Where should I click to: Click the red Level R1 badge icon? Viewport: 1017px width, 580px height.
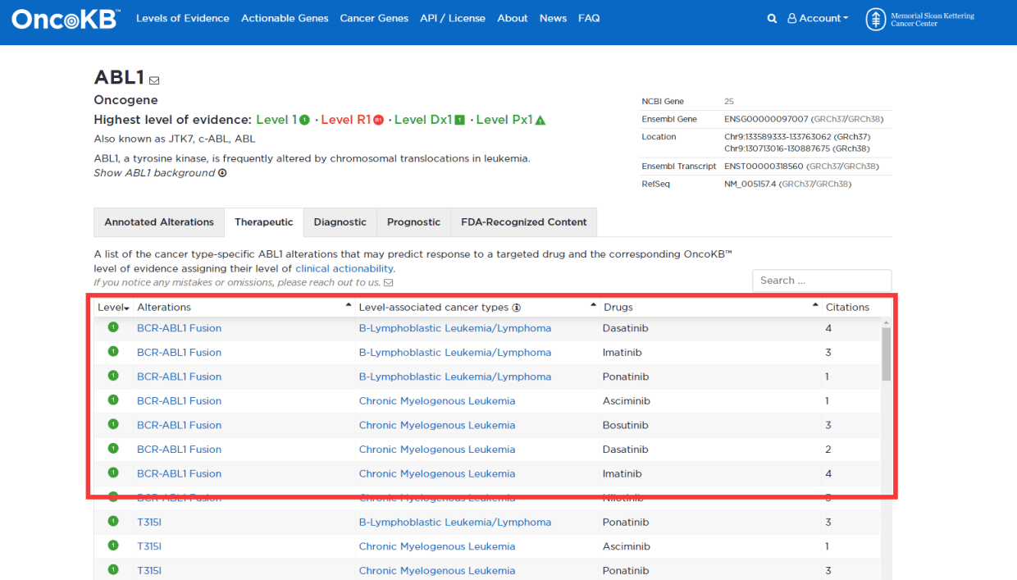pos(378,121)
